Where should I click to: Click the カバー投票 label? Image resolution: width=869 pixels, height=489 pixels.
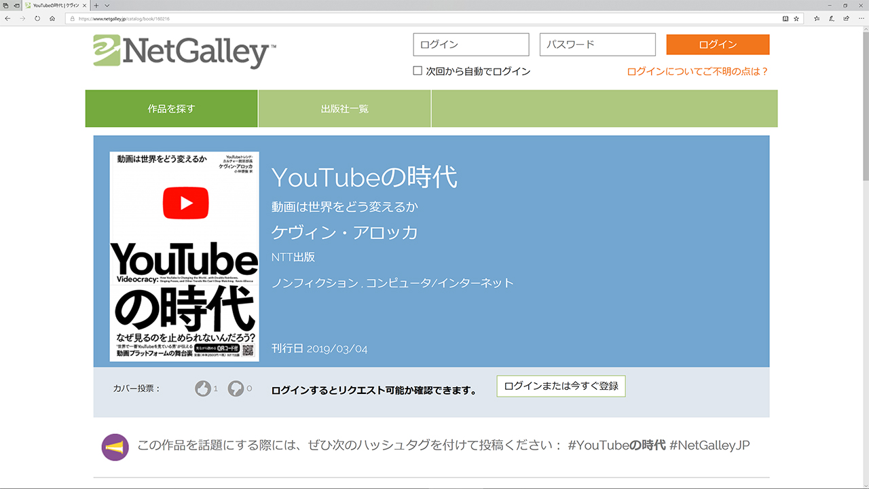click(137, 388)
